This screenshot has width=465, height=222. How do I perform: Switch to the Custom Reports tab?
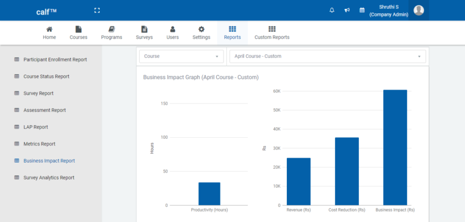[x=272, y=33]
